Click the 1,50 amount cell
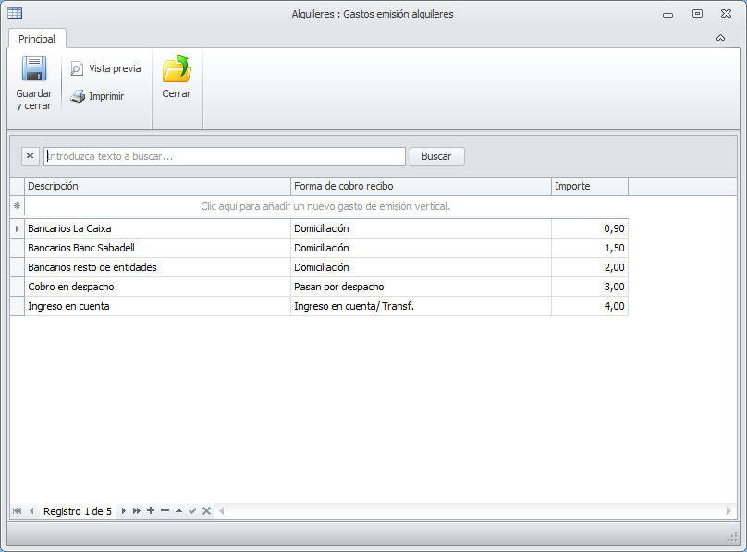 [x=590, y=248]
